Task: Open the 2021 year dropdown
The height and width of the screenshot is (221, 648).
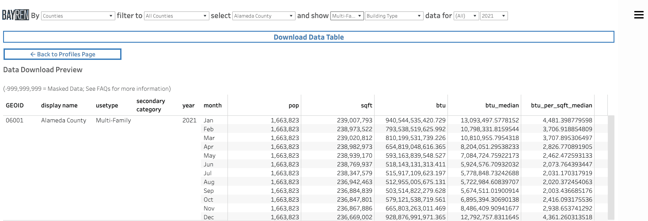Action: [494, 16]
